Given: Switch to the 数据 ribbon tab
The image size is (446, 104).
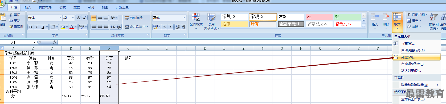Looking at the screenshot, I should (x=77, y=7).
